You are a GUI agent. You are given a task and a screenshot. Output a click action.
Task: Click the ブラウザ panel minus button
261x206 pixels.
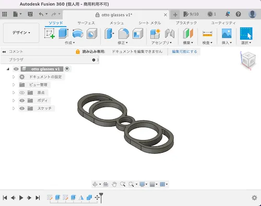pos(93,60)
